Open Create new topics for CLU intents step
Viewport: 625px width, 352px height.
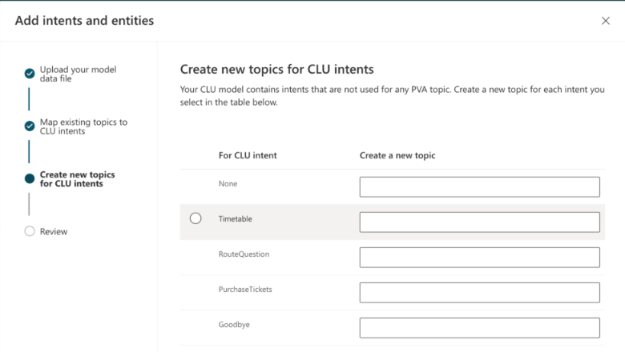77,179
